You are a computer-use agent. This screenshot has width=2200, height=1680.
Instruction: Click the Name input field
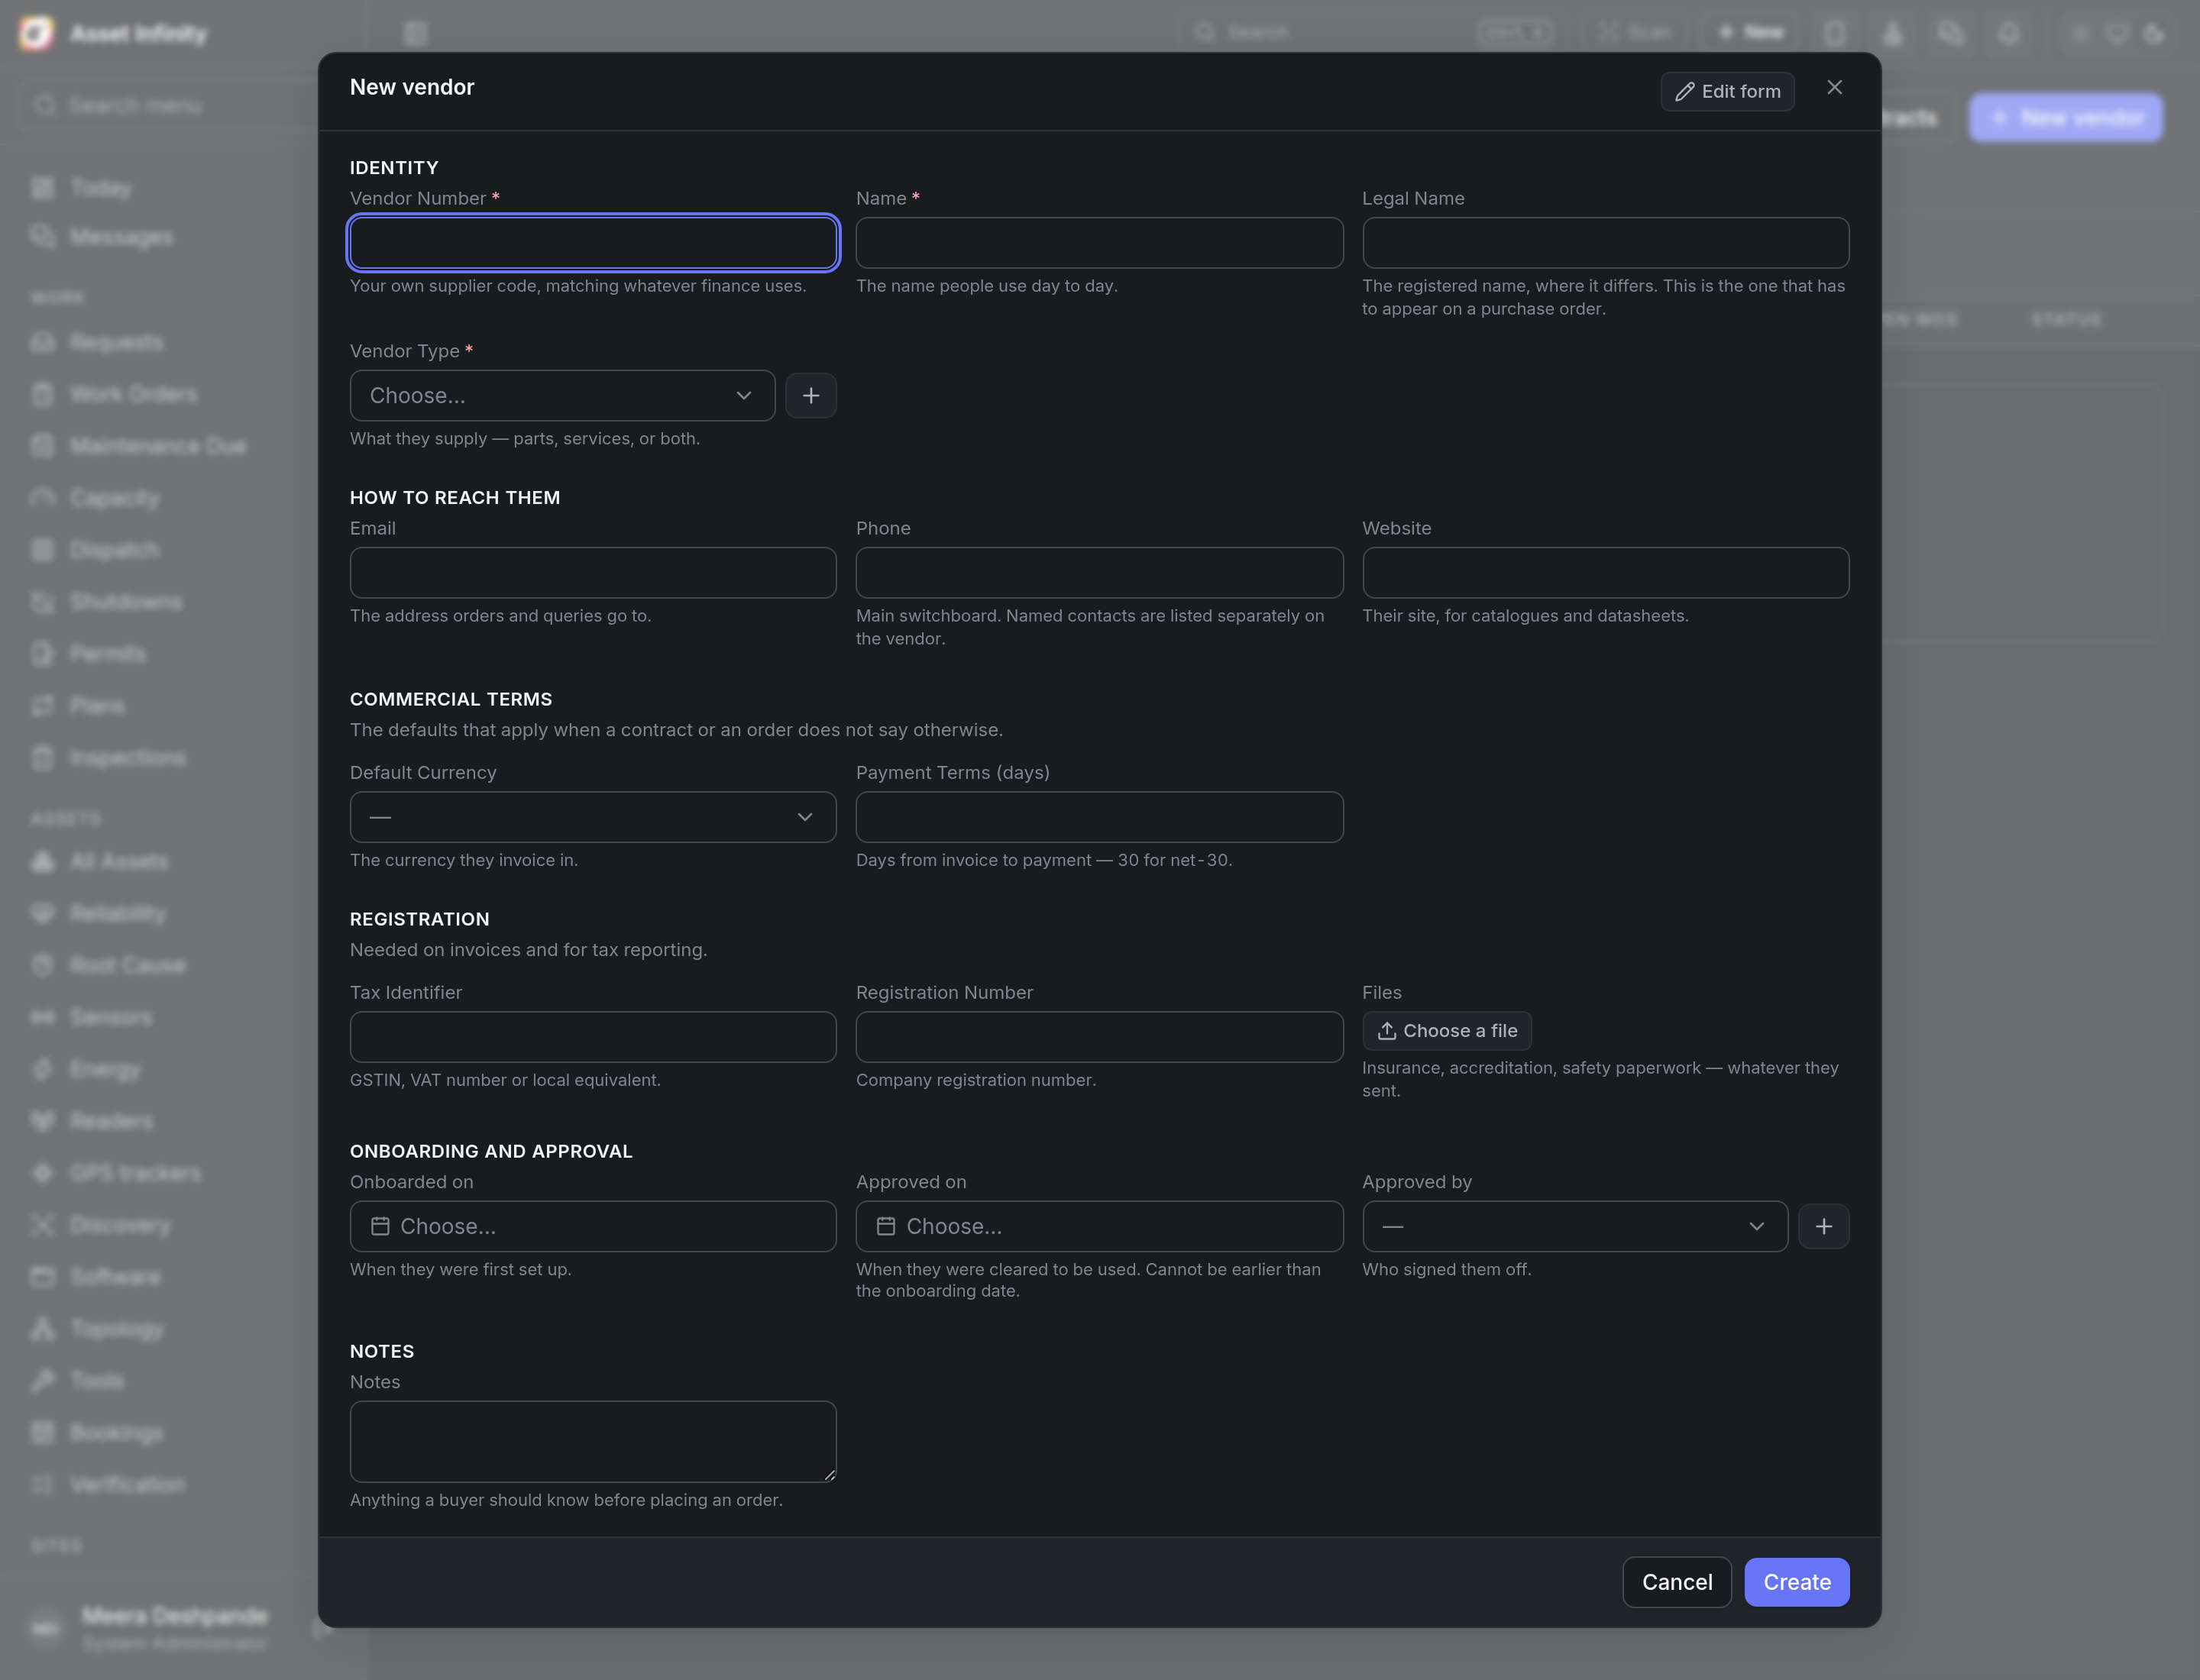click(x=1098, y=243)
